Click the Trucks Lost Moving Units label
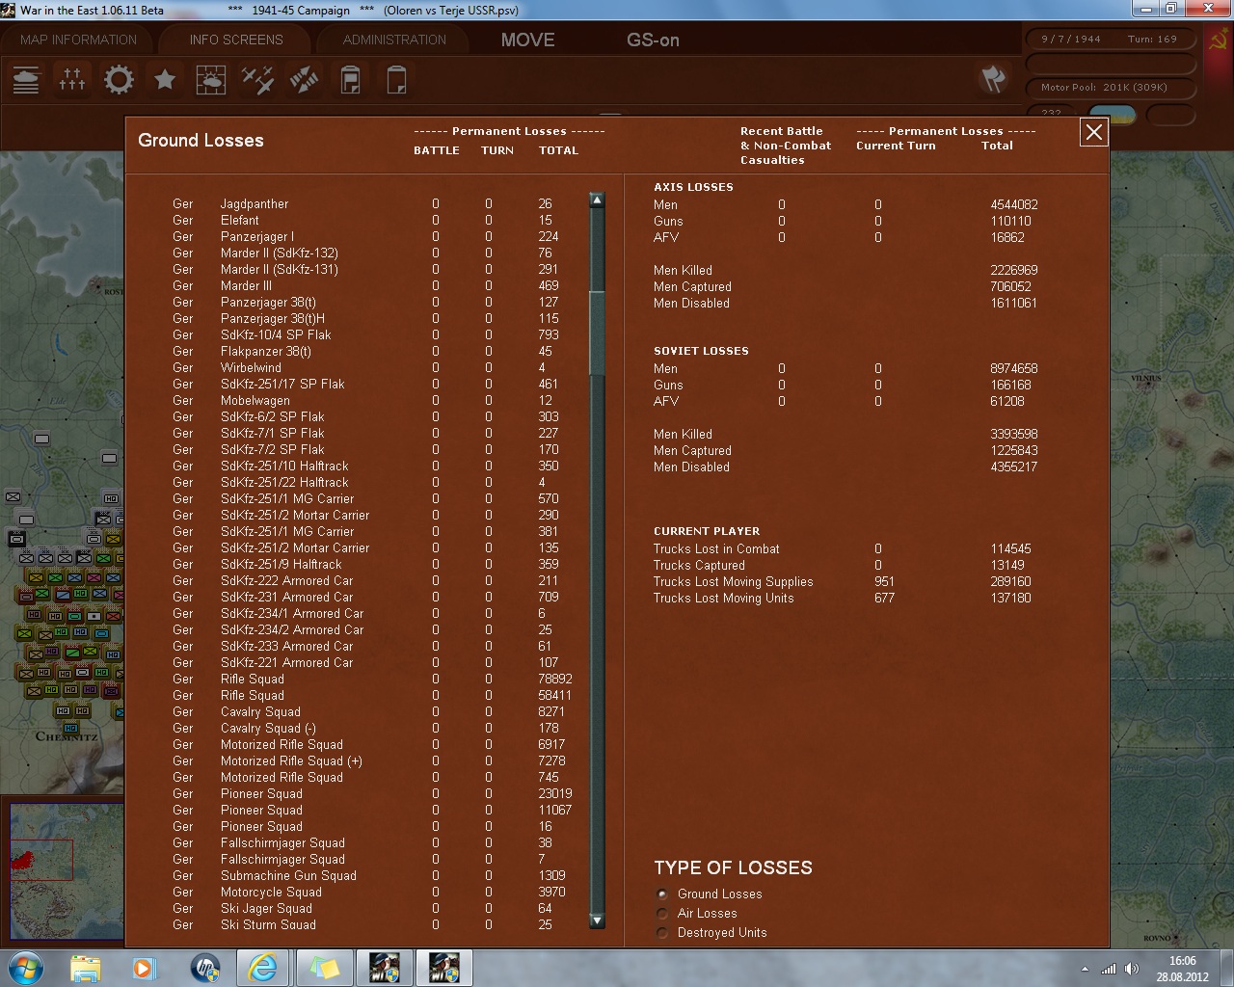Viewport: 1234px width, 987px height. tap(723, 598)
